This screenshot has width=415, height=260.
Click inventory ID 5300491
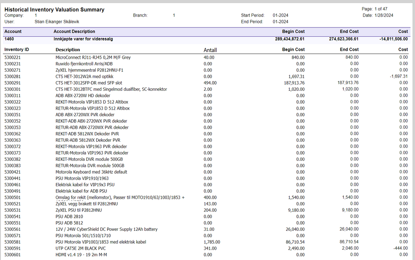(12, 191)
